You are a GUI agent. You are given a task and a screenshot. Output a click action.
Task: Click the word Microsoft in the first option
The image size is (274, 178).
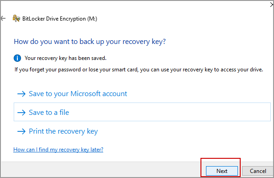85,94
